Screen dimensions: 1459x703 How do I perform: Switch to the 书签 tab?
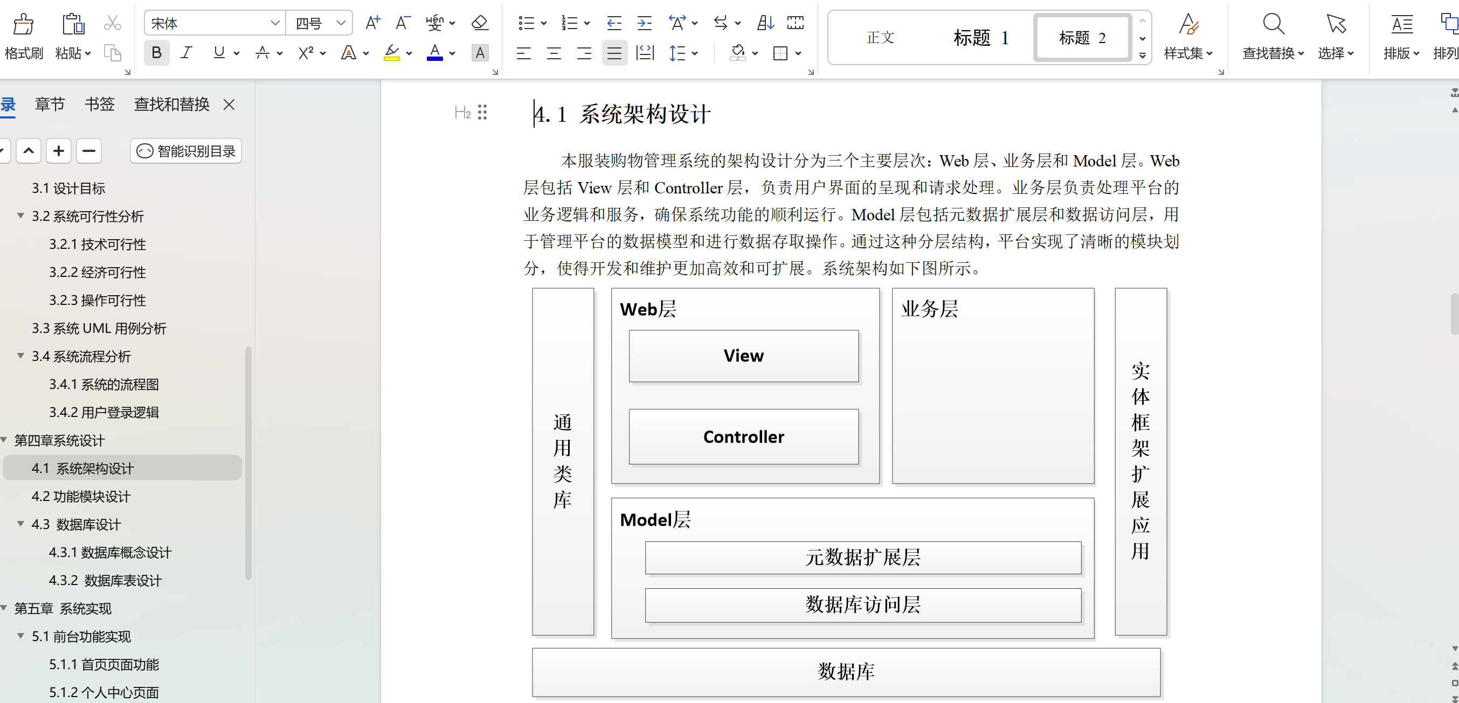(x=99, y=104)
